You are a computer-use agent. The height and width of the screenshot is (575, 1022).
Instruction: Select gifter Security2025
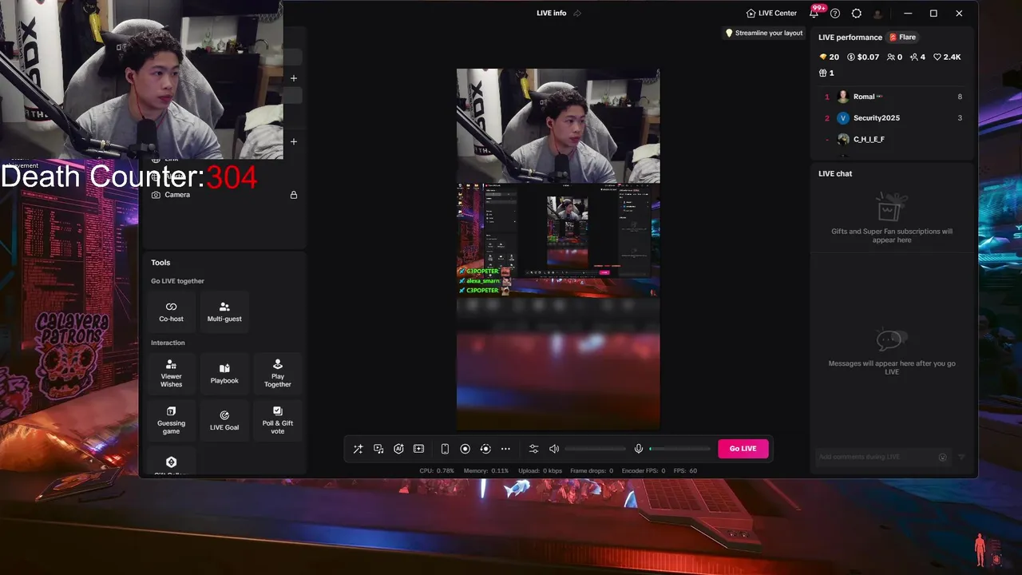(893, 118)
